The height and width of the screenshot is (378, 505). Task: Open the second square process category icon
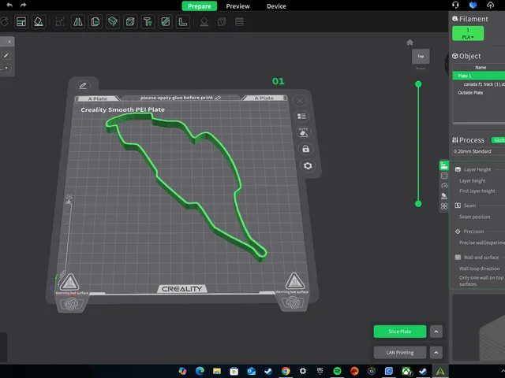point(444,176)
